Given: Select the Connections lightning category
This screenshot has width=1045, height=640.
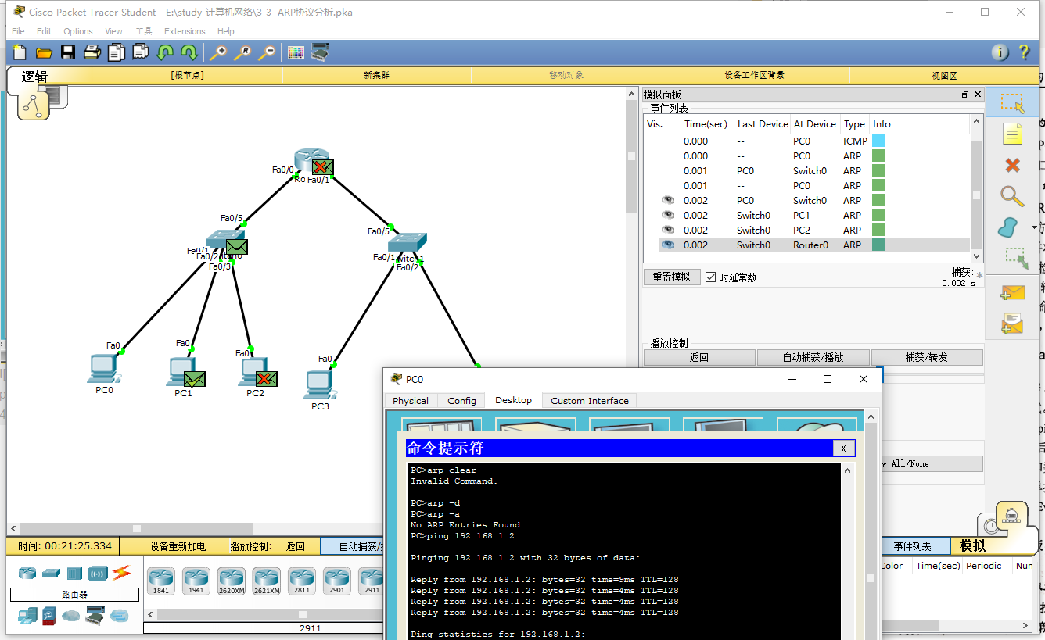Looking at the screenshot, I should pyautogui.click(x=120, y=573).
